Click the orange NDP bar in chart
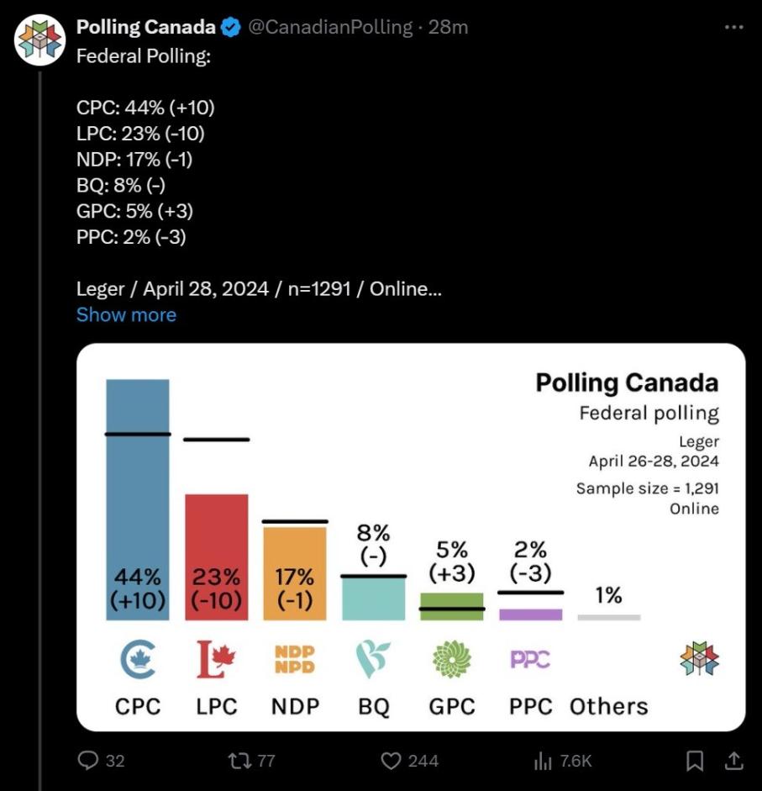 tap(294, 572)
